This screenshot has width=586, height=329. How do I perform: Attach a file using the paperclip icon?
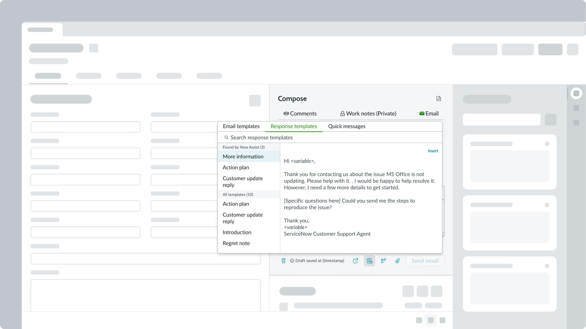pyautogui.click(x=397, y=261)
